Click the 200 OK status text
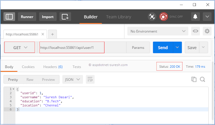Screen dimensions: 215x125 click(175, 67)
